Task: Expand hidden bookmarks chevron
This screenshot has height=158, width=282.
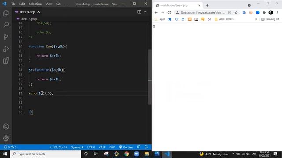Action: click(256, 19)
